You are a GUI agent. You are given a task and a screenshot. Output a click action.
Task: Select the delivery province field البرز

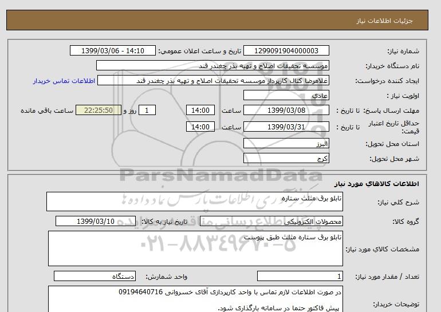(x=286, y=143)
